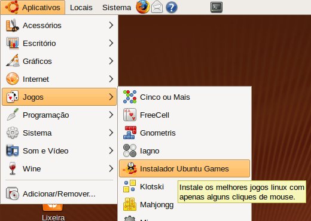The image size is (311, 221).
Task: Choose Adicionar/Remover... at the menu bottom
Action: (59, 194)
